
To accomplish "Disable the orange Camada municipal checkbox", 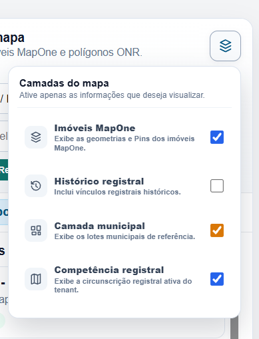I will click(217, 230).
